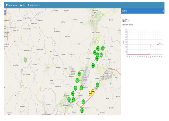
Task: Open the yellow marker reading 59.00
Action: pos(93,92)
